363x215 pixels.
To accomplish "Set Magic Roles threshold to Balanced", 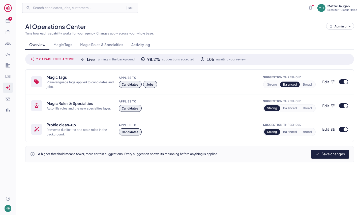I will (290, 108).
